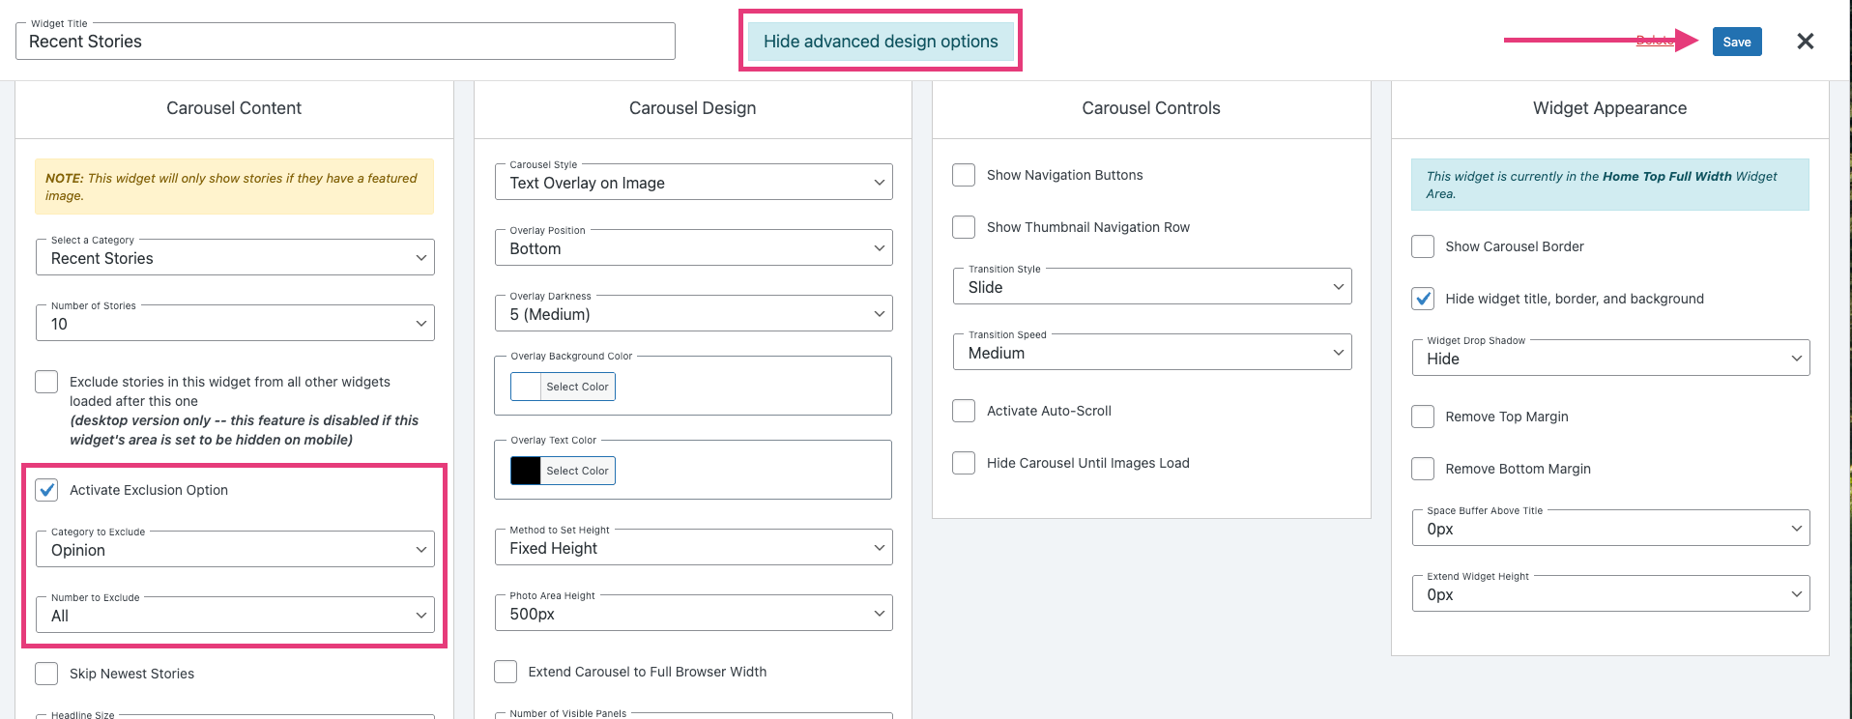Enable Activate Auto-Scroll checkbox
This screenshot has width=1852, height=719.
pyautogui.click(x=964, y=411)
